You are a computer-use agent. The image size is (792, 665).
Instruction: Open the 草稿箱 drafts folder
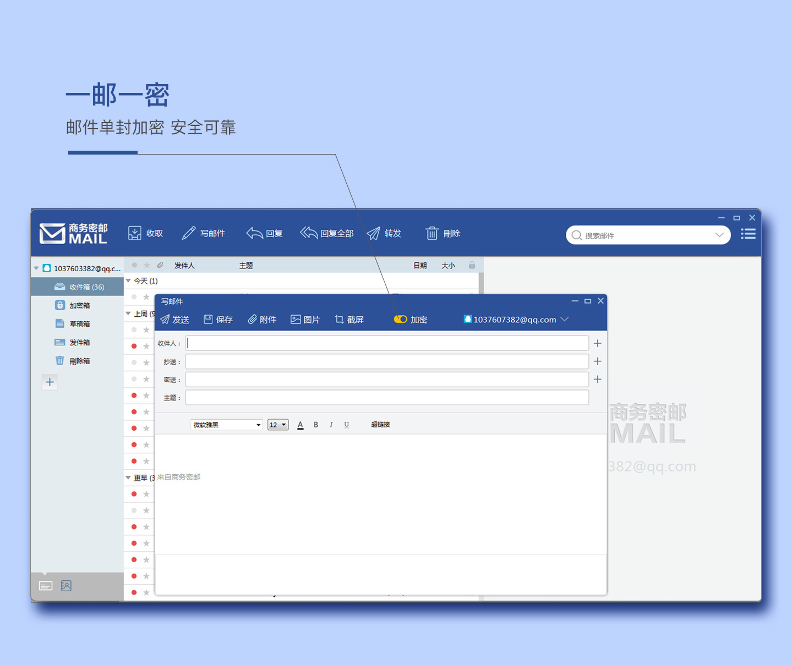click(x=77, y=324)
